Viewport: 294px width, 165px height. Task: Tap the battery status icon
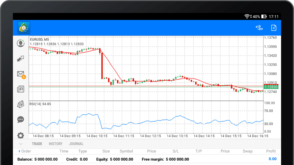point(264,16)
